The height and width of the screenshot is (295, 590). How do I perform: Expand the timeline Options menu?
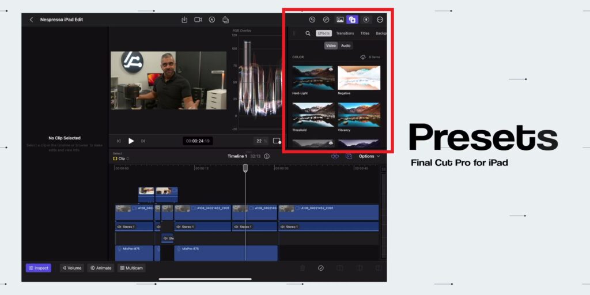(x=369, y=156)
